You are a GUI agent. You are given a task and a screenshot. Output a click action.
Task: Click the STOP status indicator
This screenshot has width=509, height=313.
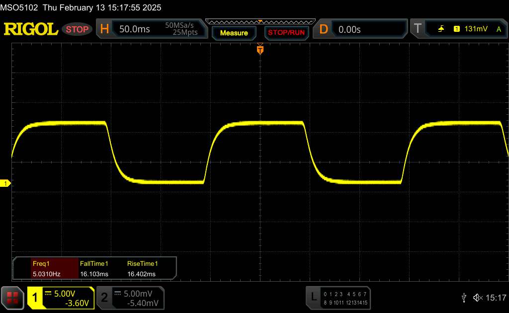click(77, 29)
